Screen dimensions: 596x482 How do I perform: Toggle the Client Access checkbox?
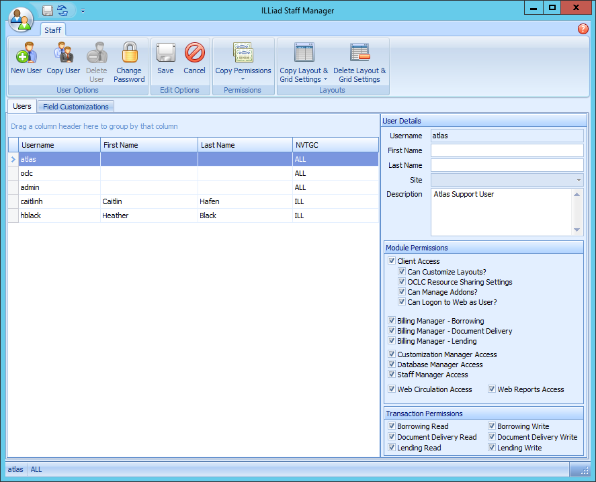(392, 261)
